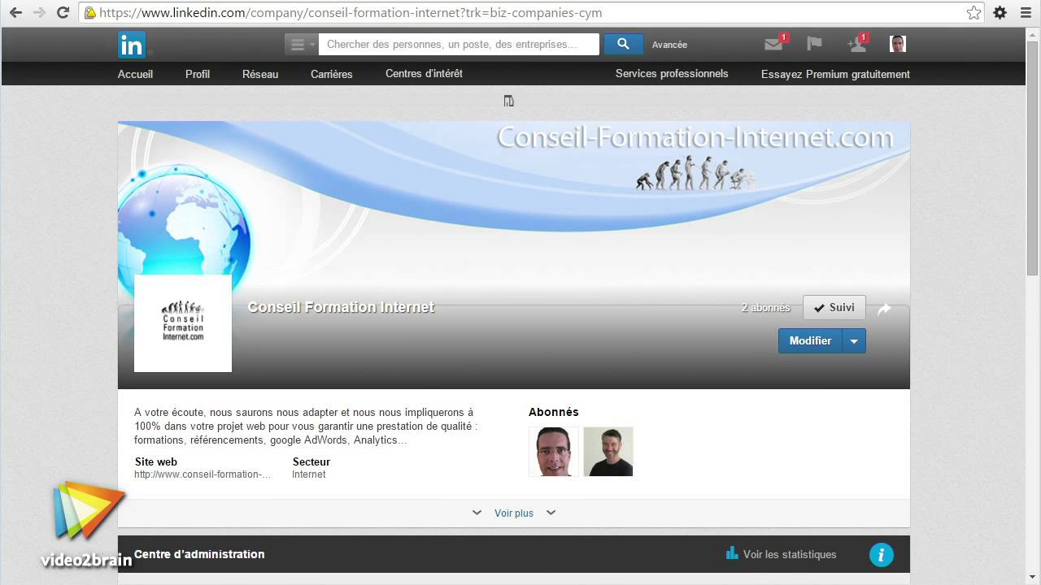Click the statistics bar chart icon

(732, 554)
